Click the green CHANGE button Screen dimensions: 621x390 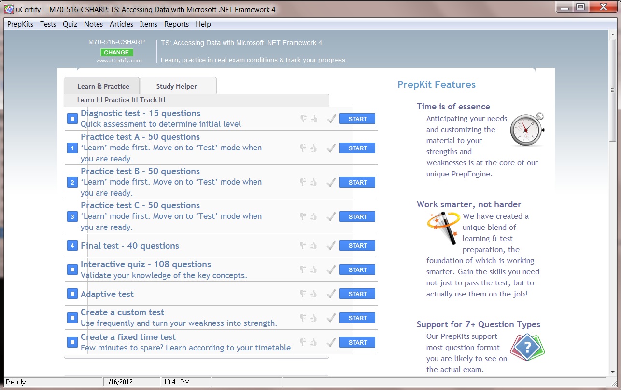117,53
